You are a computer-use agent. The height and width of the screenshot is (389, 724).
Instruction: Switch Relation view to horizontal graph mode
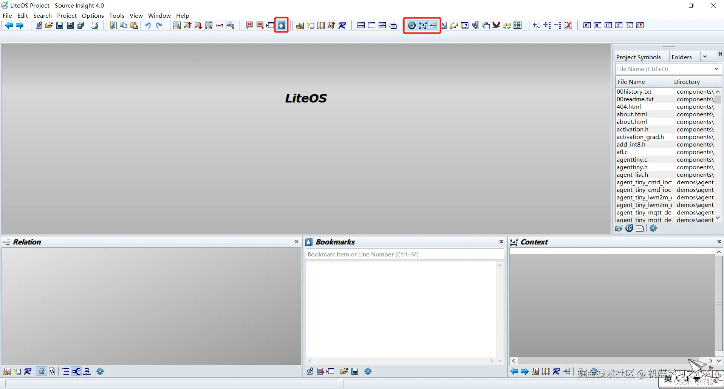(76, 371)
